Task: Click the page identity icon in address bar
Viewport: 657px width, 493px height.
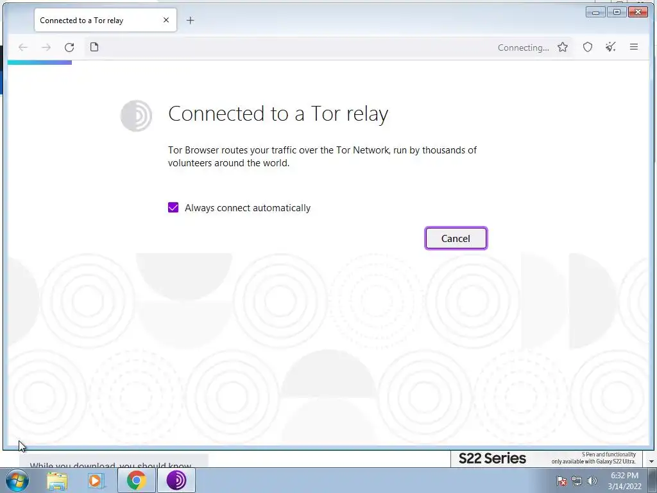Action: (x=94, y=47)
